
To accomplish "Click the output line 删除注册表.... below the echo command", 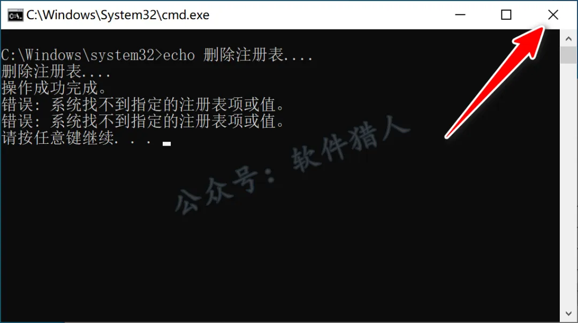I will (56, 72).
